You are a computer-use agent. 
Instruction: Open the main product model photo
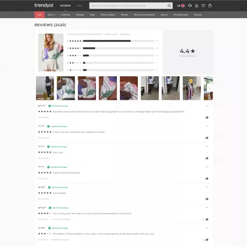(x=50, y=52)
